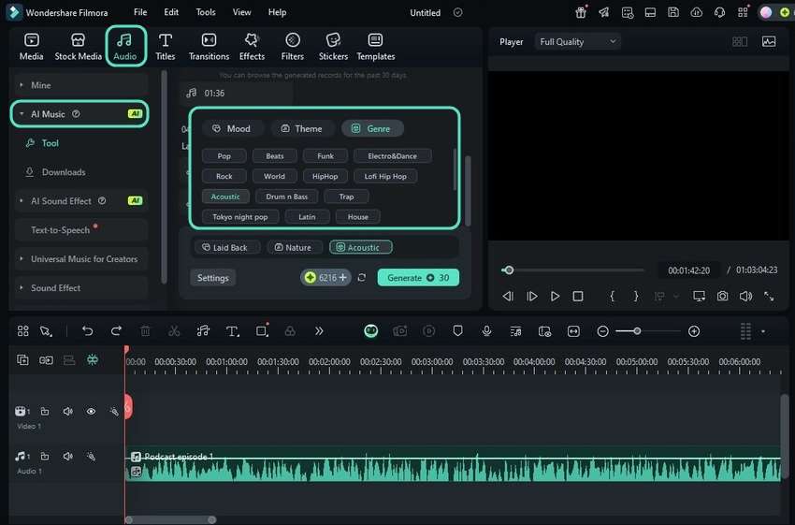Select the Text tool in timeline toolbar
This screenshot has width=795, height=525.
[x=232, y=331]
